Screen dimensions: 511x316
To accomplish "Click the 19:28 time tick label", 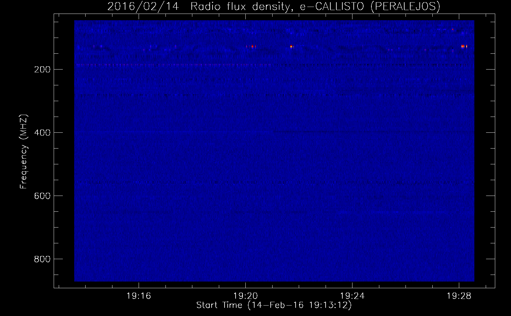I will click(x=459, y=296).
